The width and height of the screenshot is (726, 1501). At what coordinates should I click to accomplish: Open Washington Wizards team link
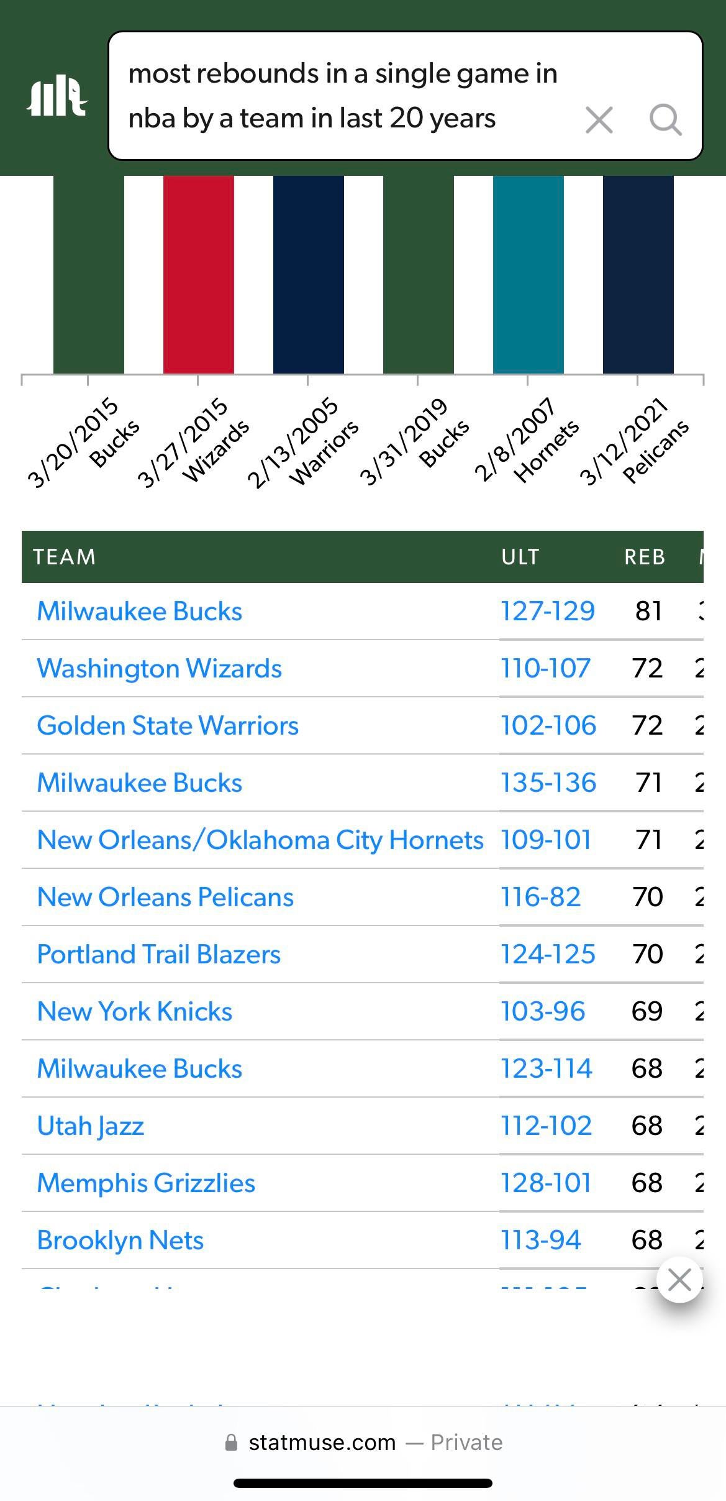point(159,669)
